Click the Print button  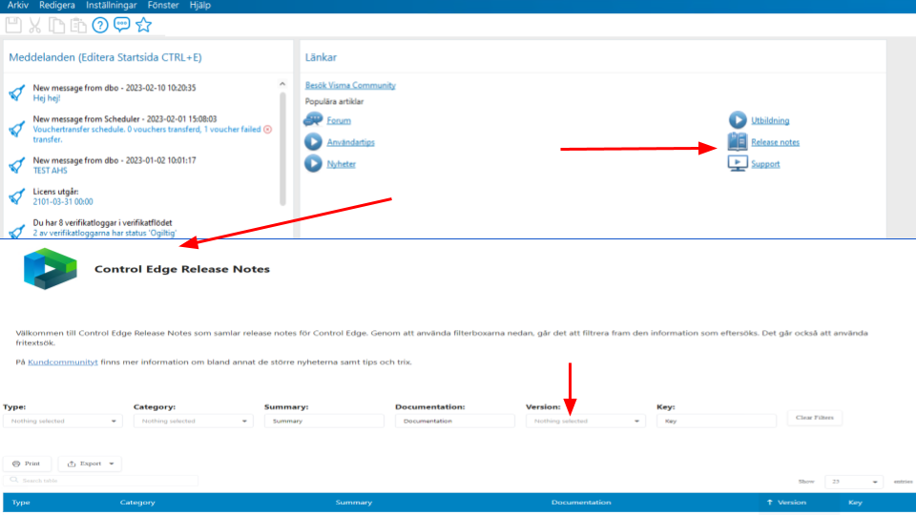(27, 463)
